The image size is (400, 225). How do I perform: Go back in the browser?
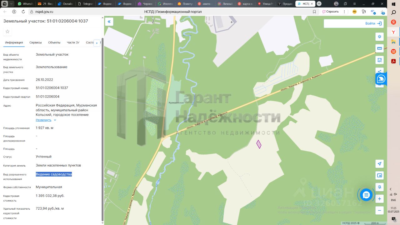coord(5,12)
